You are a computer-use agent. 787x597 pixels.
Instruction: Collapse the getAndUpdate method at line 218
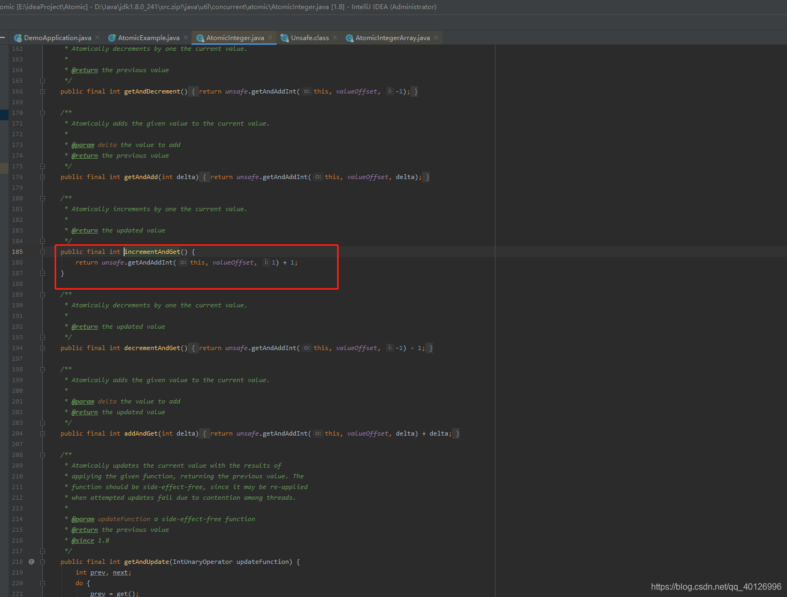click(42, 562)
